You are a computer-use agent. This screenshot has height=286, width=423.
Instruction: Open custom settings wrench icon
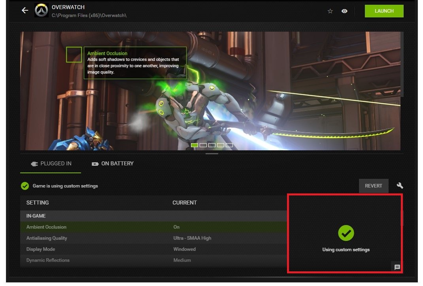pyautogui.click(x=400, y=186)
